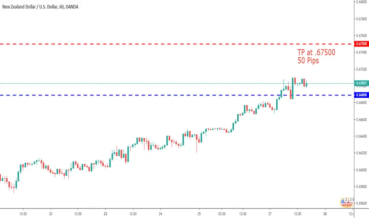This screenshot has height=218, width=369.
Task: Select the blue 0.66888 price label
Action: pos(361,95)
